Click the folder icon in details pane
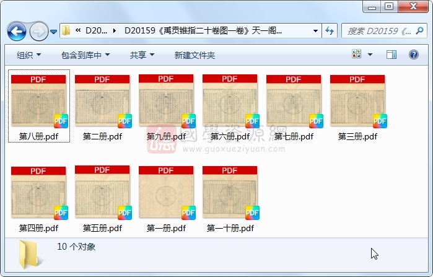The image size is (433, 277). [28, 254]
